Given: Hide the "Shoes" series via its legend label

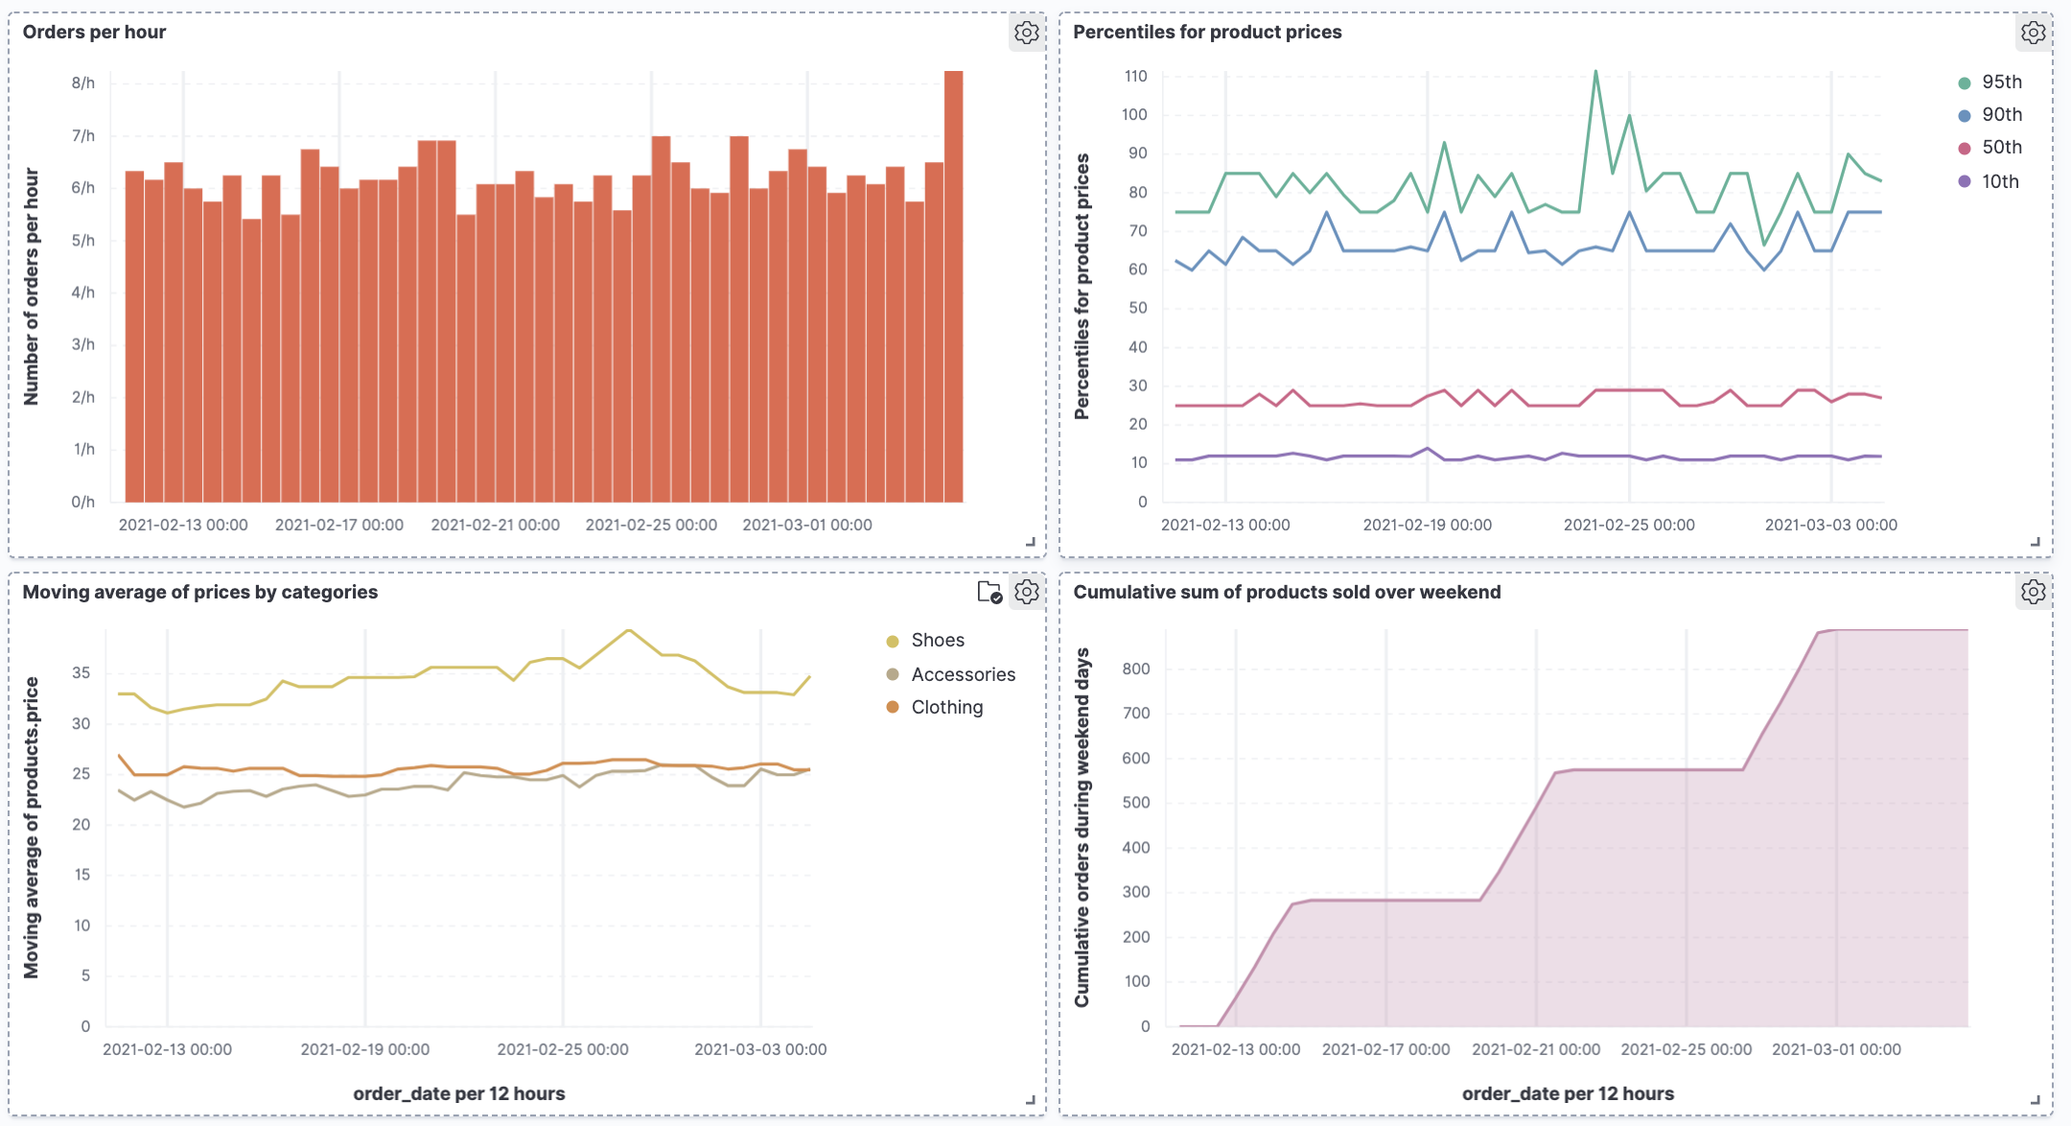Looking at the screenshot, I should click(939, 640).
